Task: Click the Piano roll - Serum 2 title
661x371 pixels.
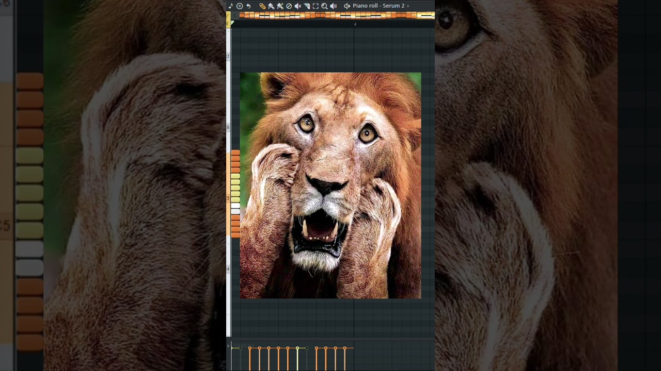Action: (379, 6)
